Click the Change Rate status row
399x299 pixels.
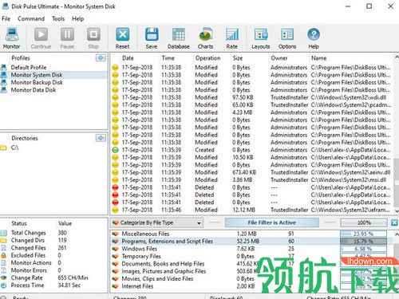coord(54,277)
